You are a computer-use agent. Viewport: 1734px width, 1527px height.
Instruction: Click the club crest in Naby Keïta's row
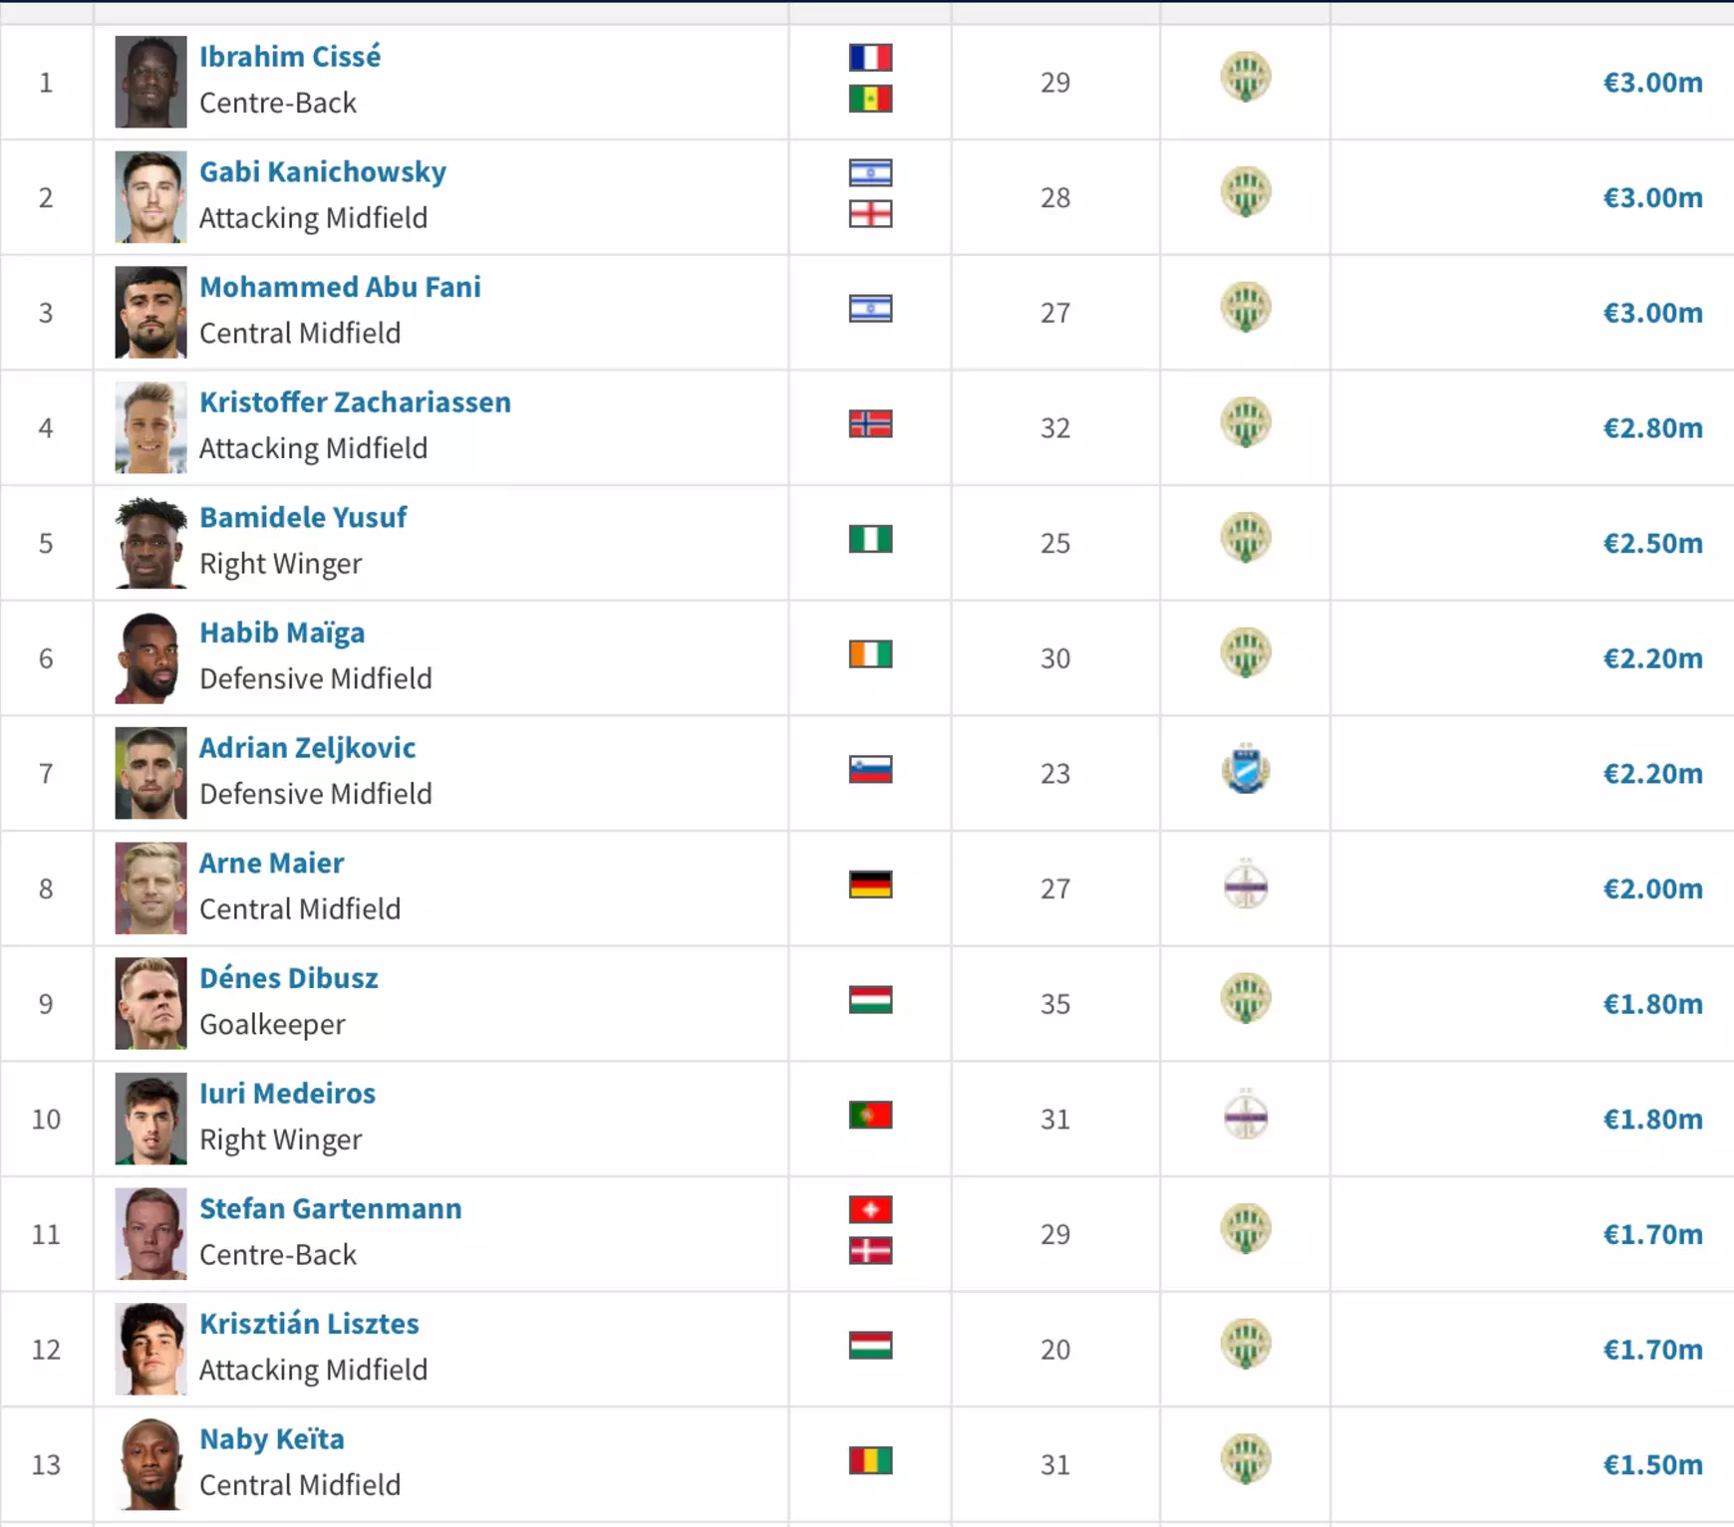[x=1246, y=1460]
